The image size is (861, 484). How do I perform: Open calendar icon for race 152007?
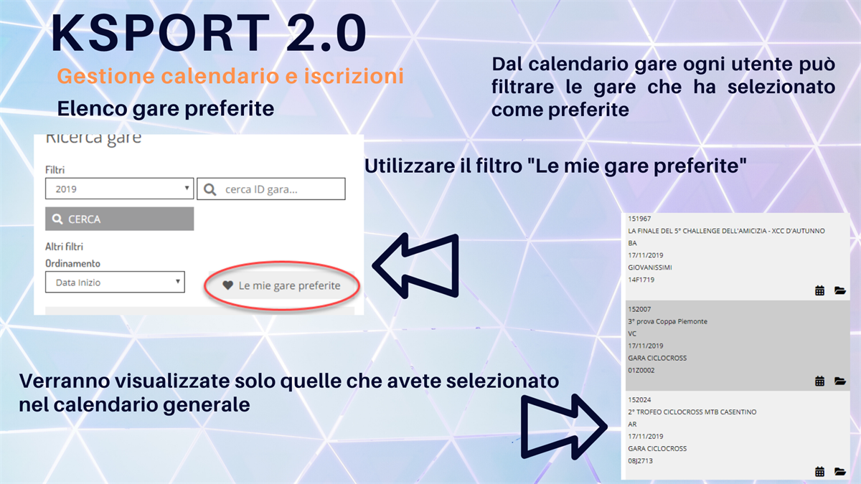[820, 381]
